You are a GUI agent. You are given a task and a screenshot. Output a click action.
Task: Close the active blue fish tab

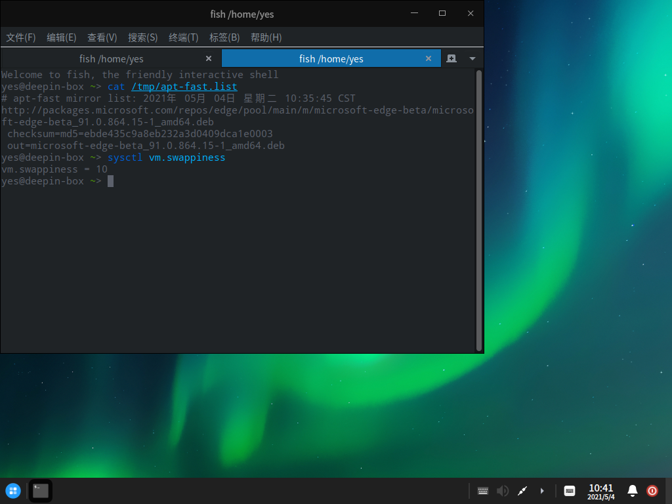[x=429, y=58]
